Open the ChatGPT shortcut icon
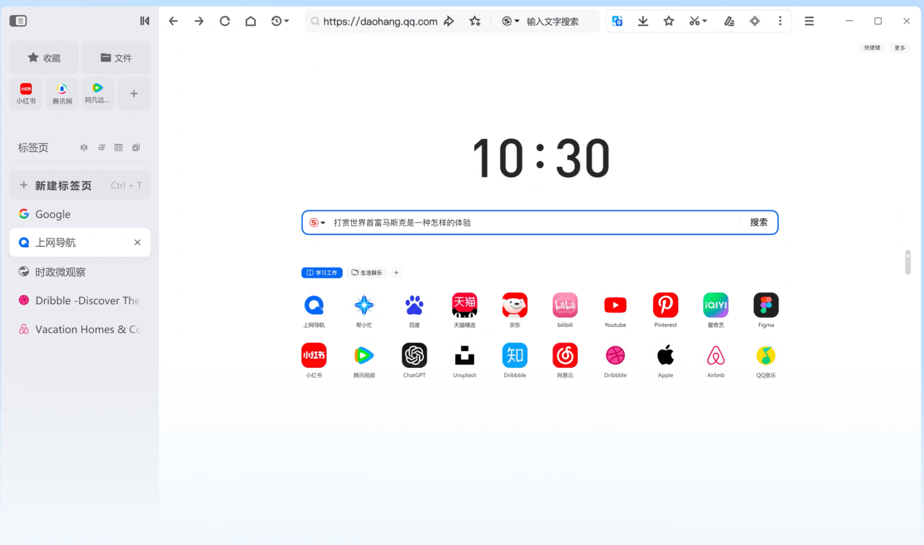 point(414,356)
